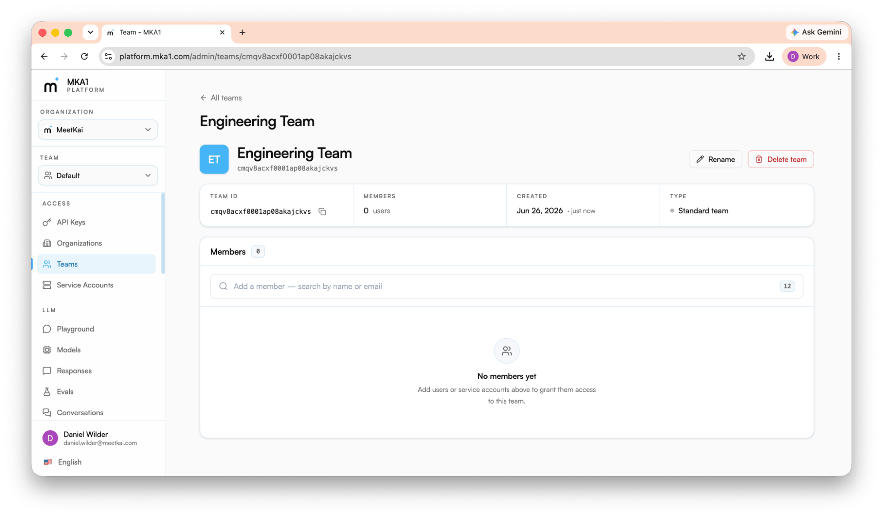The image size is (883, 518).
Task: Click the API Keys key icon
Action: tap(47, 222)
